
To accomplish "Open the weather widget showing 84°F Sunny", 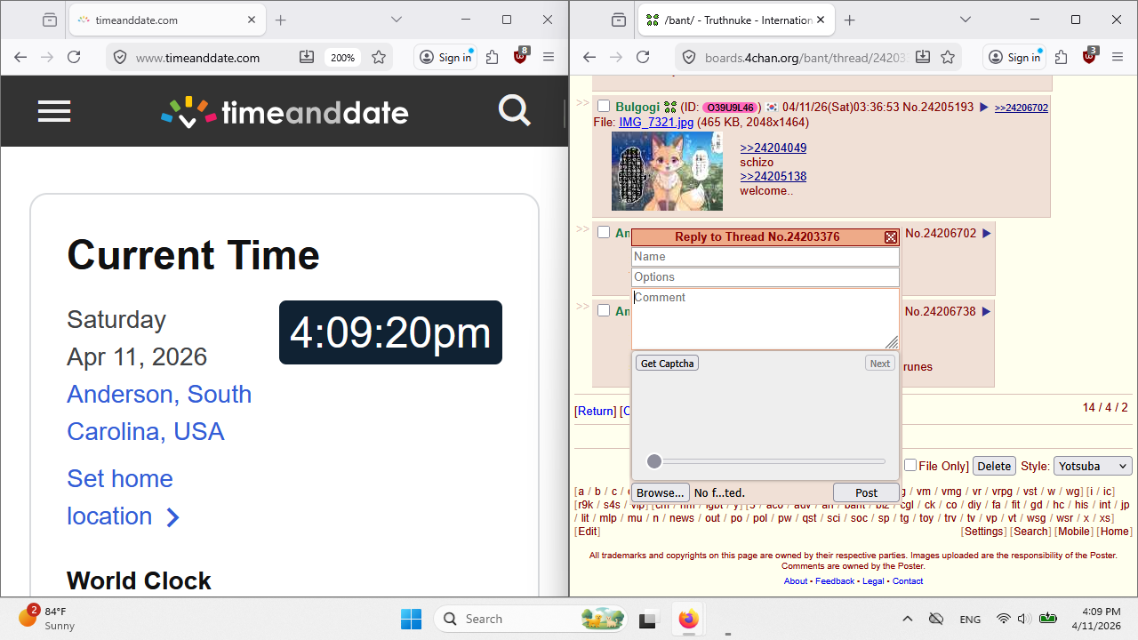I will pos(49,618).
